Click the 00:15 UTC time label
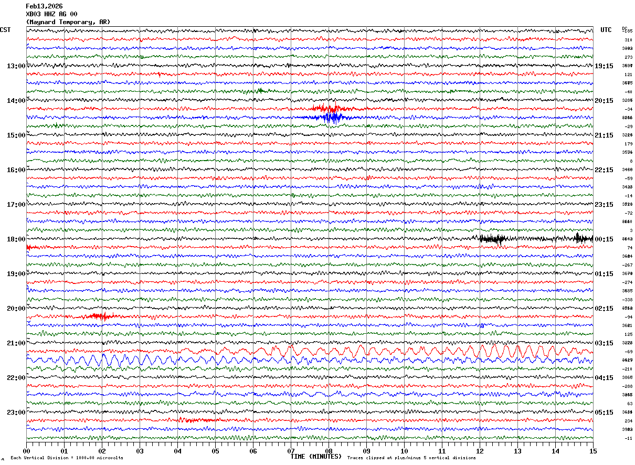This screenshot has width=635, height=465. click(x=604, y=239)
